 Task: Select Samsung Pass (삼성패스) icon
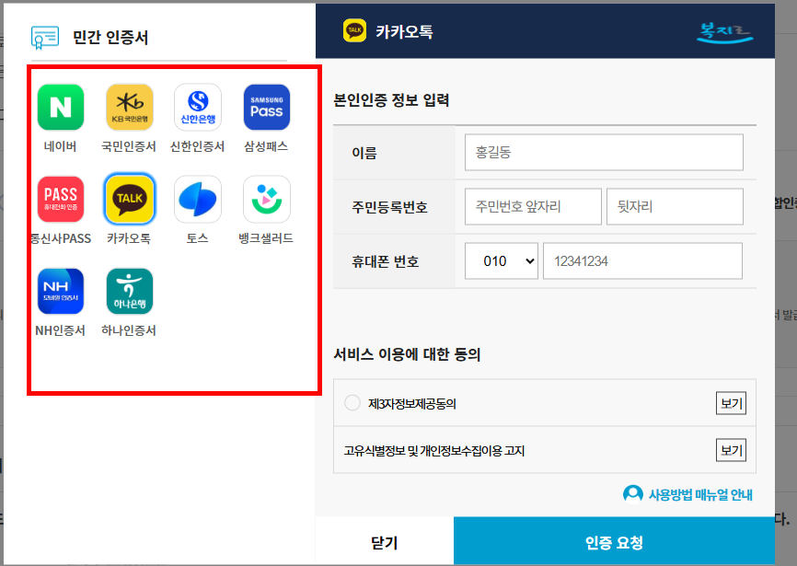(266, 108)
